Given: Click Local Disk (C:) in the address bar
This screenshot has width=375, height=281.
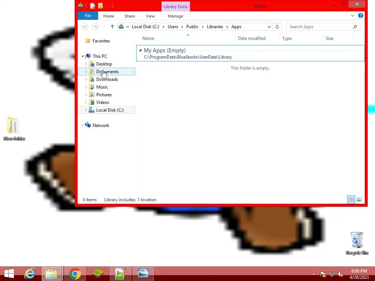Looking at the screenshot, I should [x=145, y=27].
